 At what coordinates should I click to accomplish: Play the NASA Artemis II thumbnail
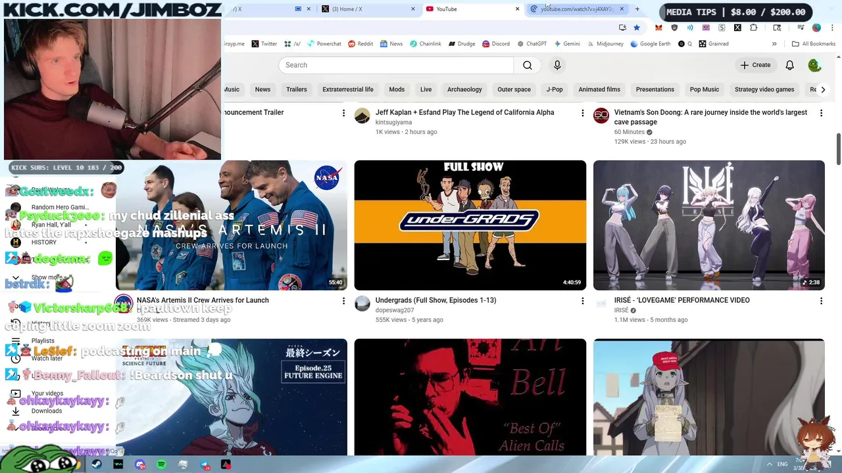(232, 225)
